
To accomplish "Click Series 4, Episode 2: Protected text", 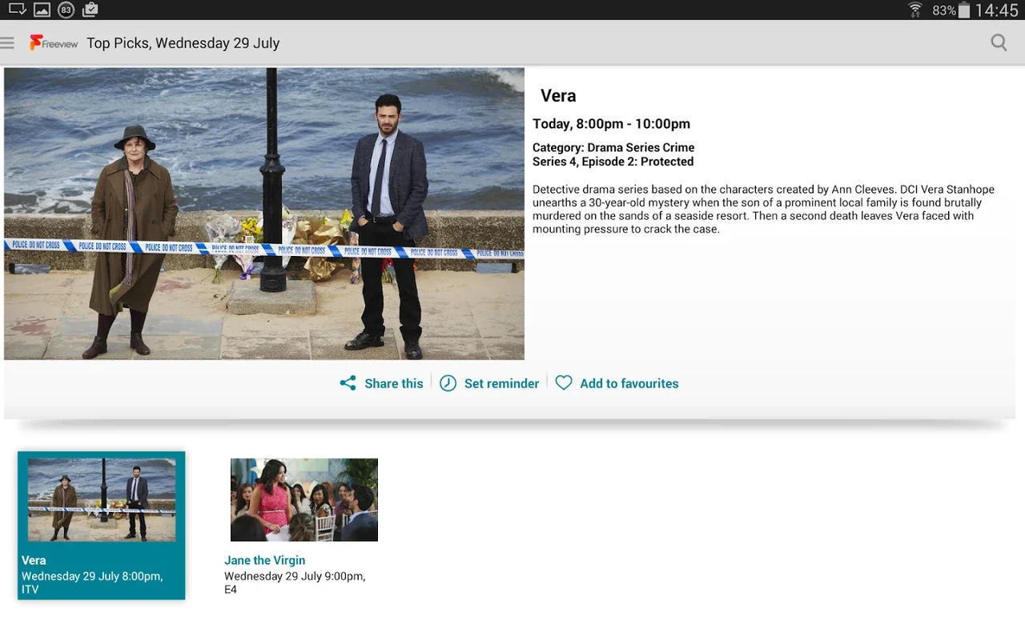I will pyautogui.click(x=613, y=162).
